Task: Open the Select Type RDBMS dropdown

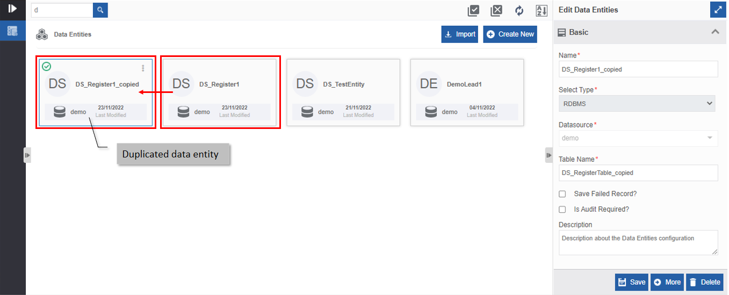Action: (x=637, y=103)
